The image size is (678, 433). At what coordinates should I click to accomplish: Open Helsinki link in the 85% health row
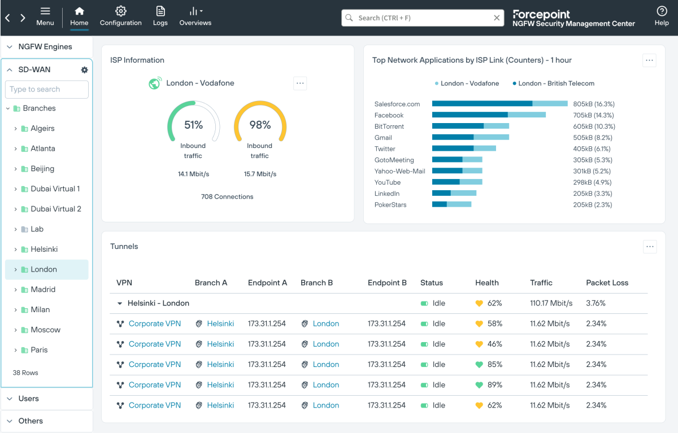[220, 365]
